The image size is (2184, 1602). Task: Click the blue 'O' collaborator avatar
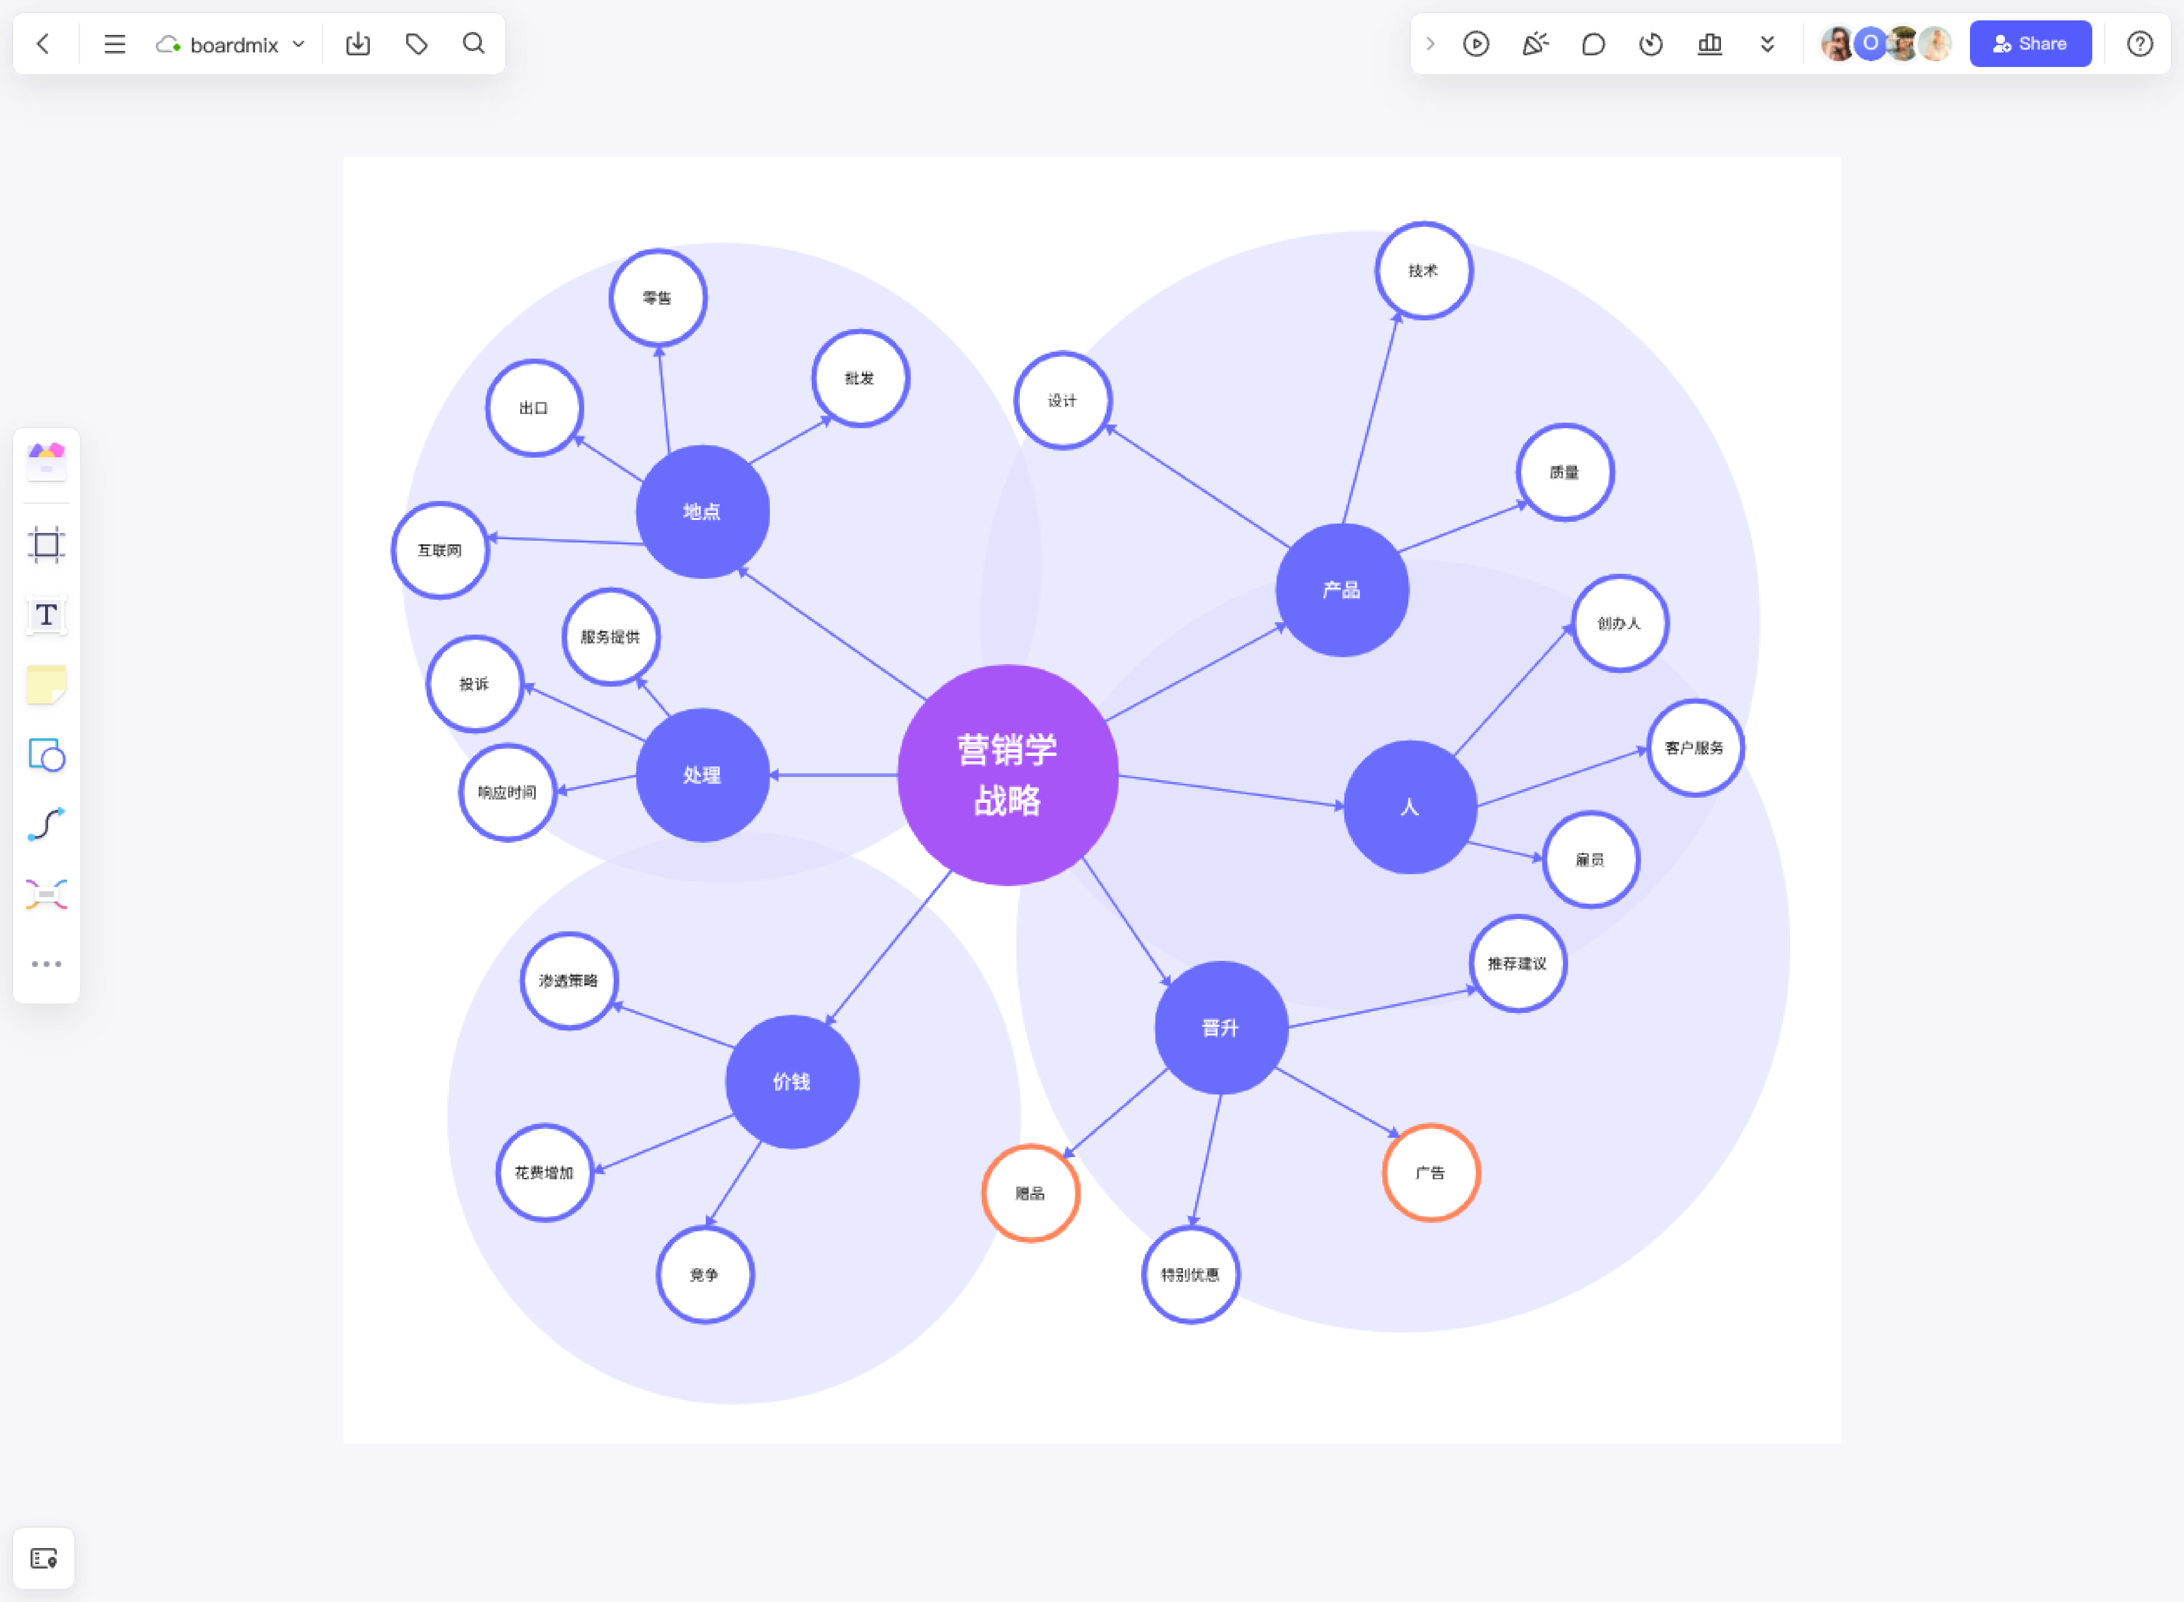(x=1870, y=44)
